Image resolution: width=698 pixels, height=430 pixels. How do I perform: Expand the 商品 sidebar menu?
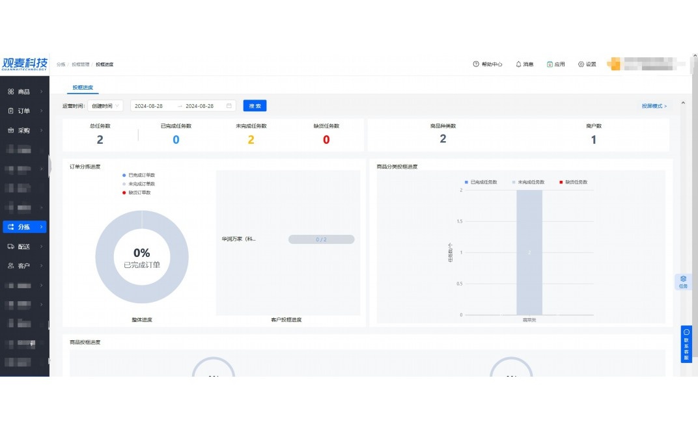click(25, 92)
